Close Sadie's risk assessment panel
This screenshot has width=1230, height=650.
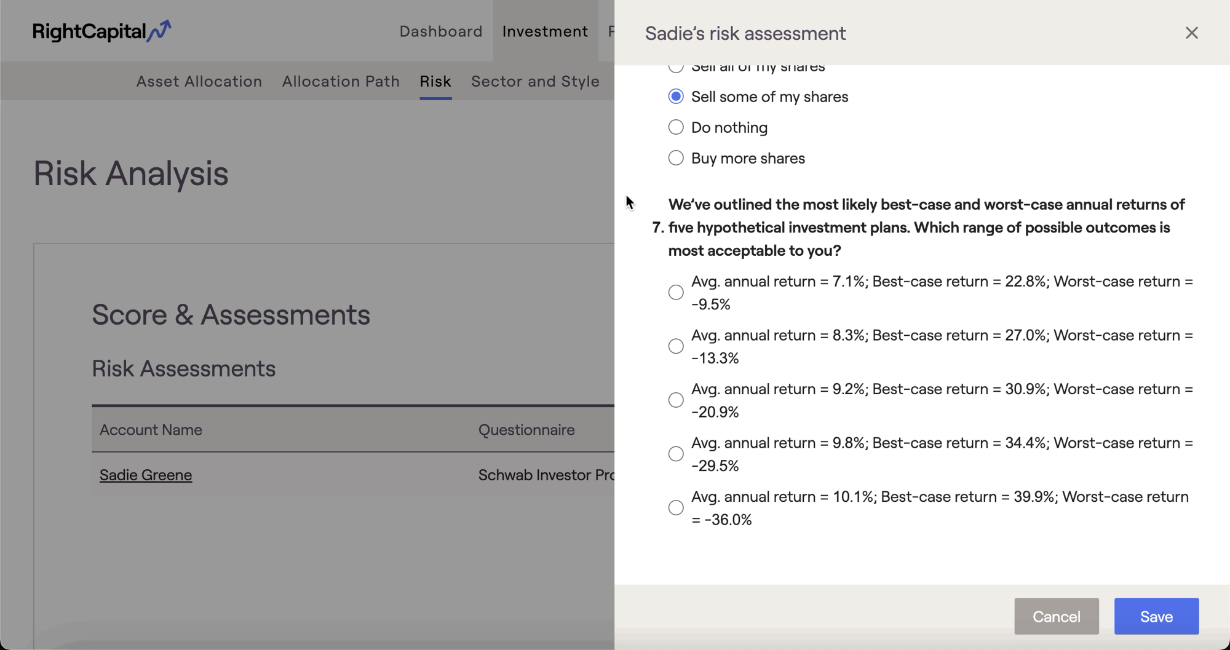pyautogui.click(x=1191, y=33)
